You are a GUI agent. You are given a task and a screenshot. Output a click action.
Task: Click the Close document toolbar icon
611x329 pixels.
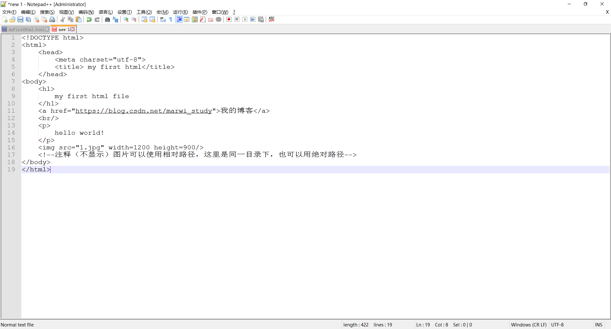(36, 19)
